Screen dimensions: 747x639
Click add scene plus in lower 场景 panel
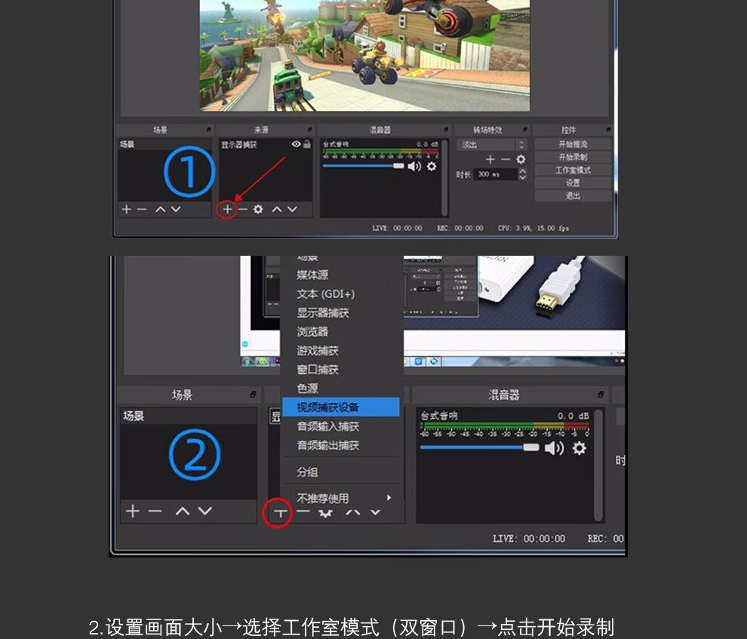[133, 511]
